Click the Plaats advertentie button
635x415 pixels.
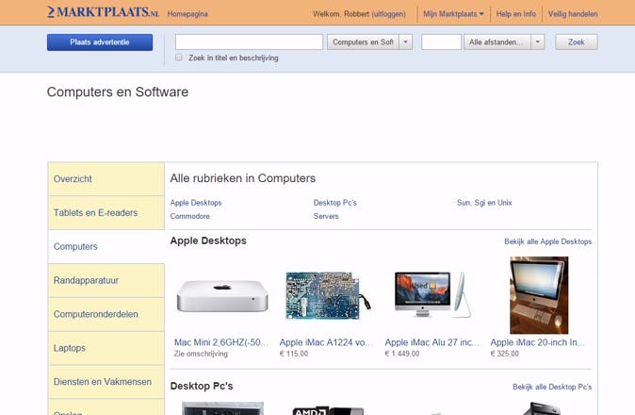pyautogui.click(x=100, y=42)
